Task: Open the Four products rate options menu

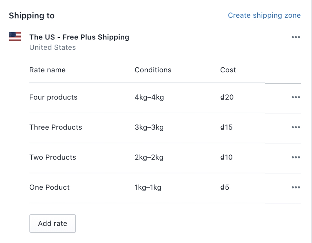Action: pos(296,97)
